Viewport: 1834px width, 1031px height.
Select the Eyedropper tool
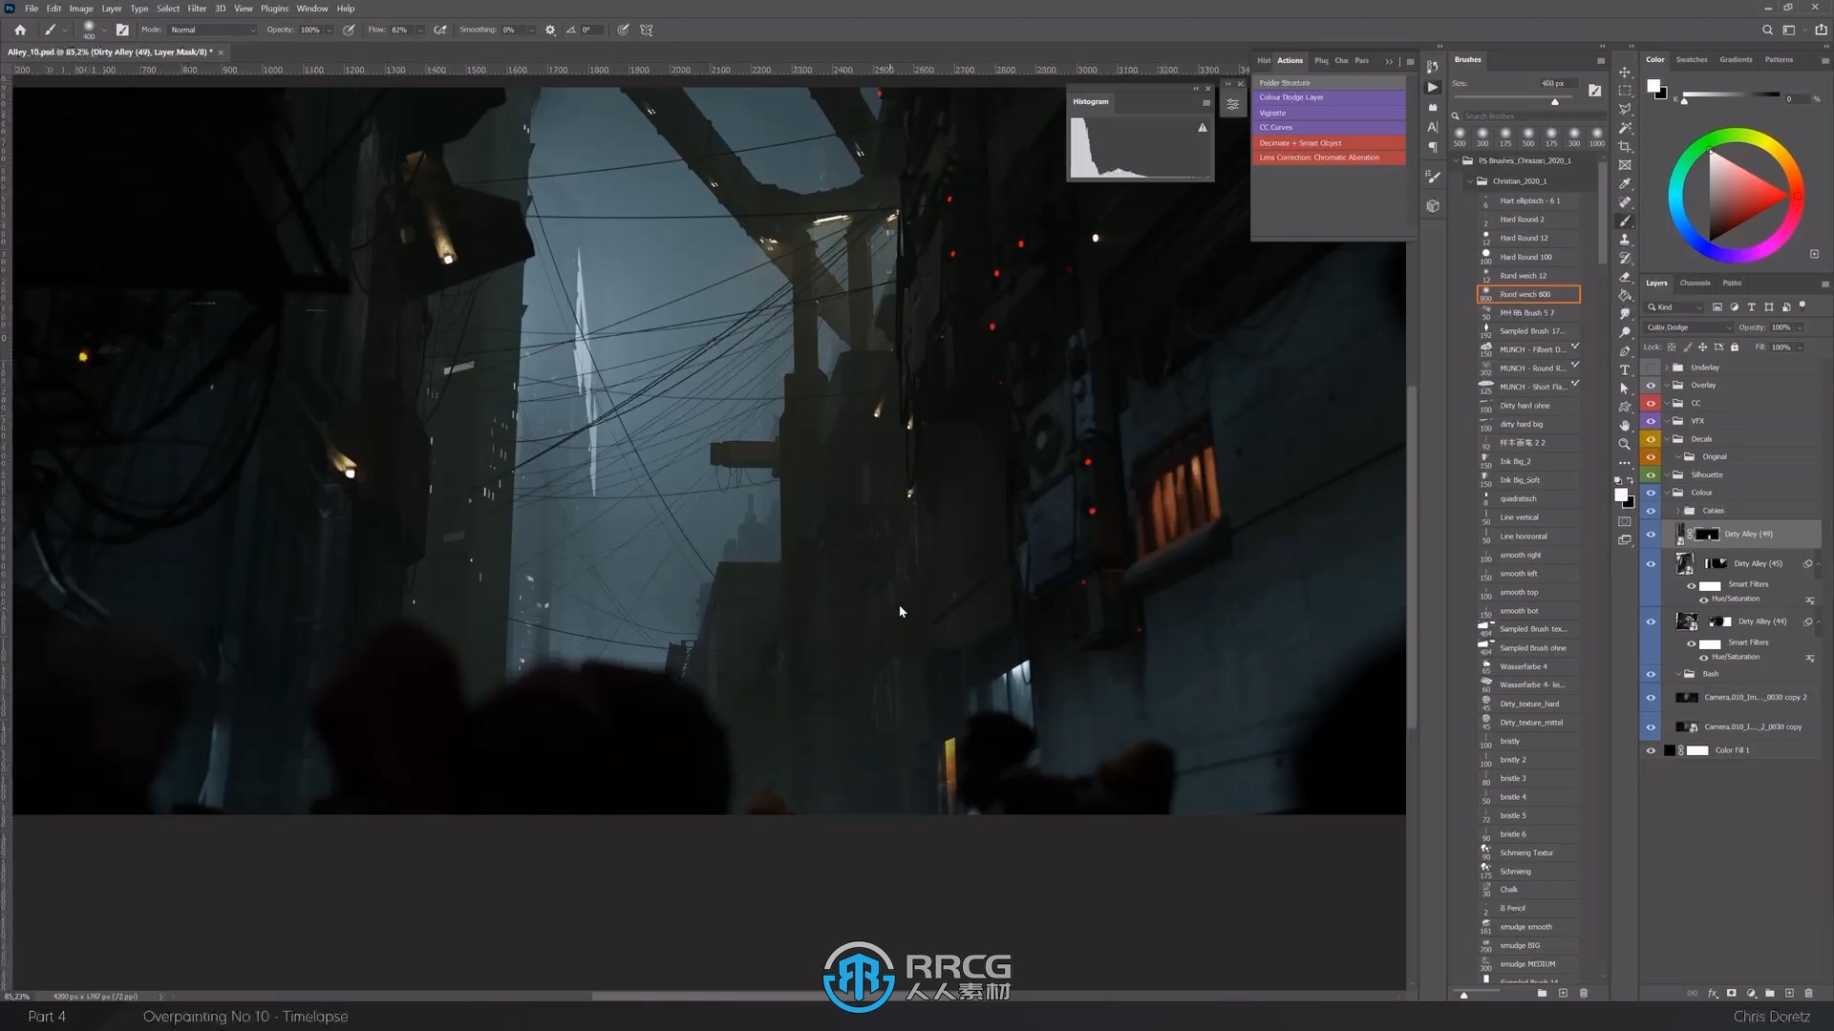[x=1624, y=184]
